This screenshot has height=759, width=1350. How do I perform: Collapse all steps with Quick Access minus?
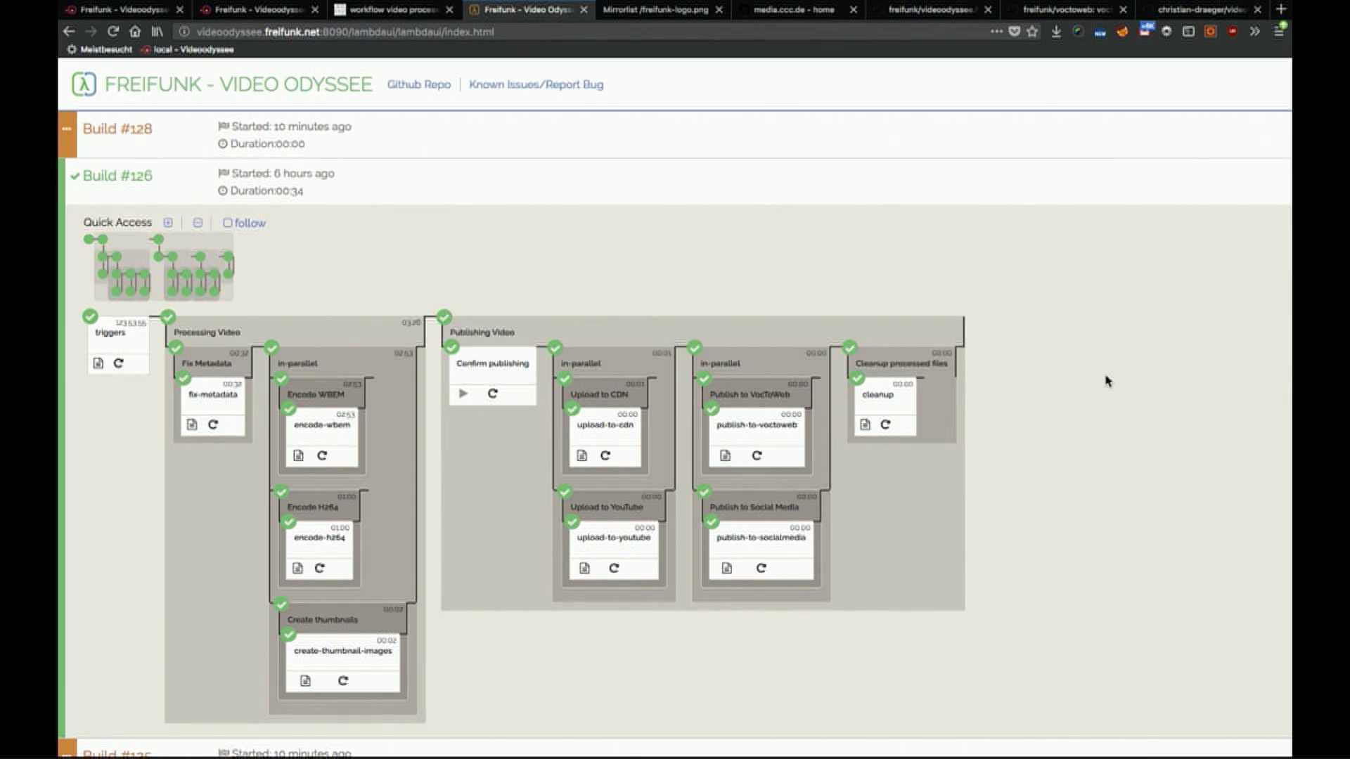coord(198,223)
